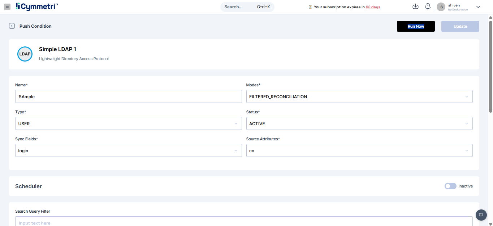Viewport: 493px width, 226px height.
Task: Click the LDAP application logo
Action: click(25, 54)
